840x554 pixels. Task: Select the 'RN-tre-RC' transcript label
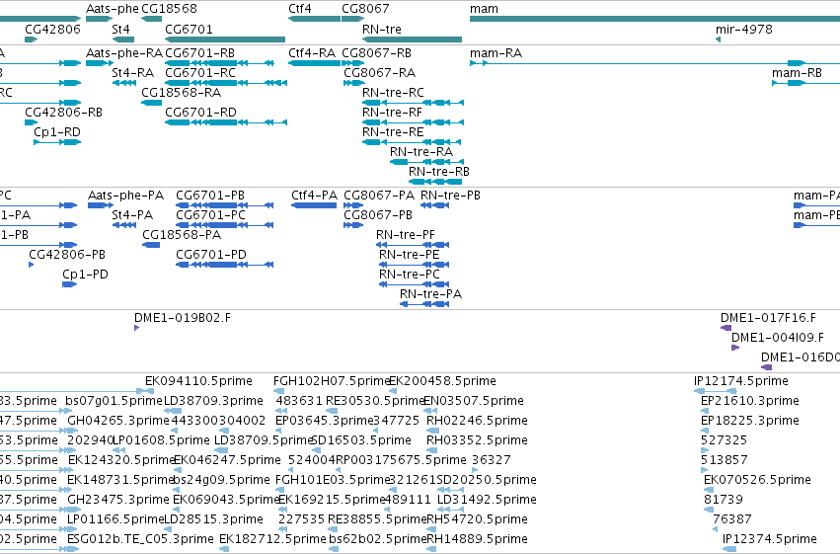[393, 92]
